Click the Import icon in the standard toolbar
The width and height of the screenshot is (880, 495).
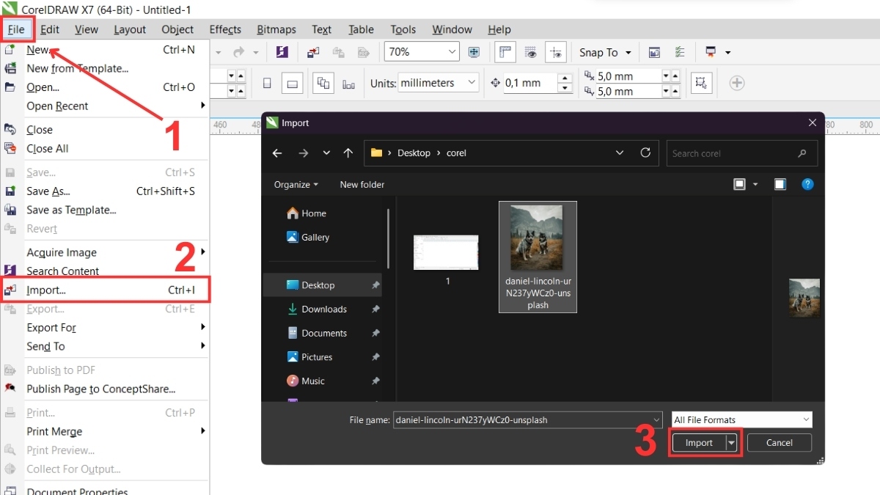(x=314, y=52)
